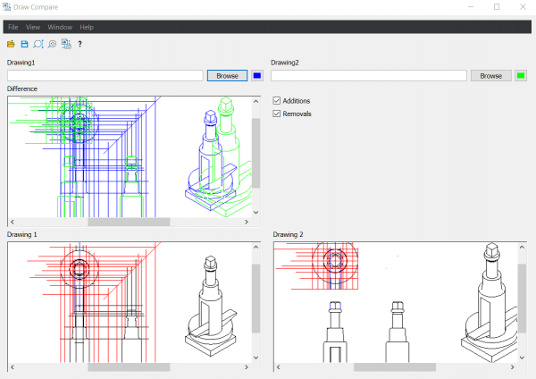Viewport: 536px width, 379px height.
Task: Click the Difference view scroll-up arrow
Action: (256, 101)
